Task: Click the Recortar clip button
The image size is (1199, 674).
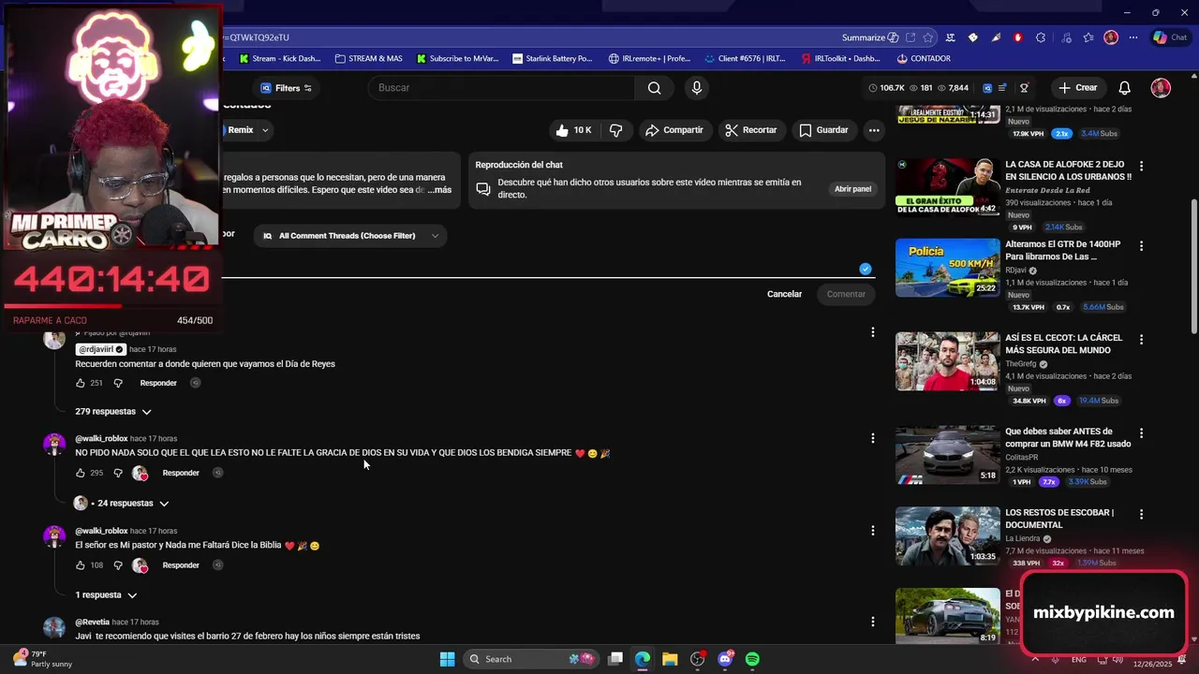Action: pyautogui.click(x=751, y=130)
